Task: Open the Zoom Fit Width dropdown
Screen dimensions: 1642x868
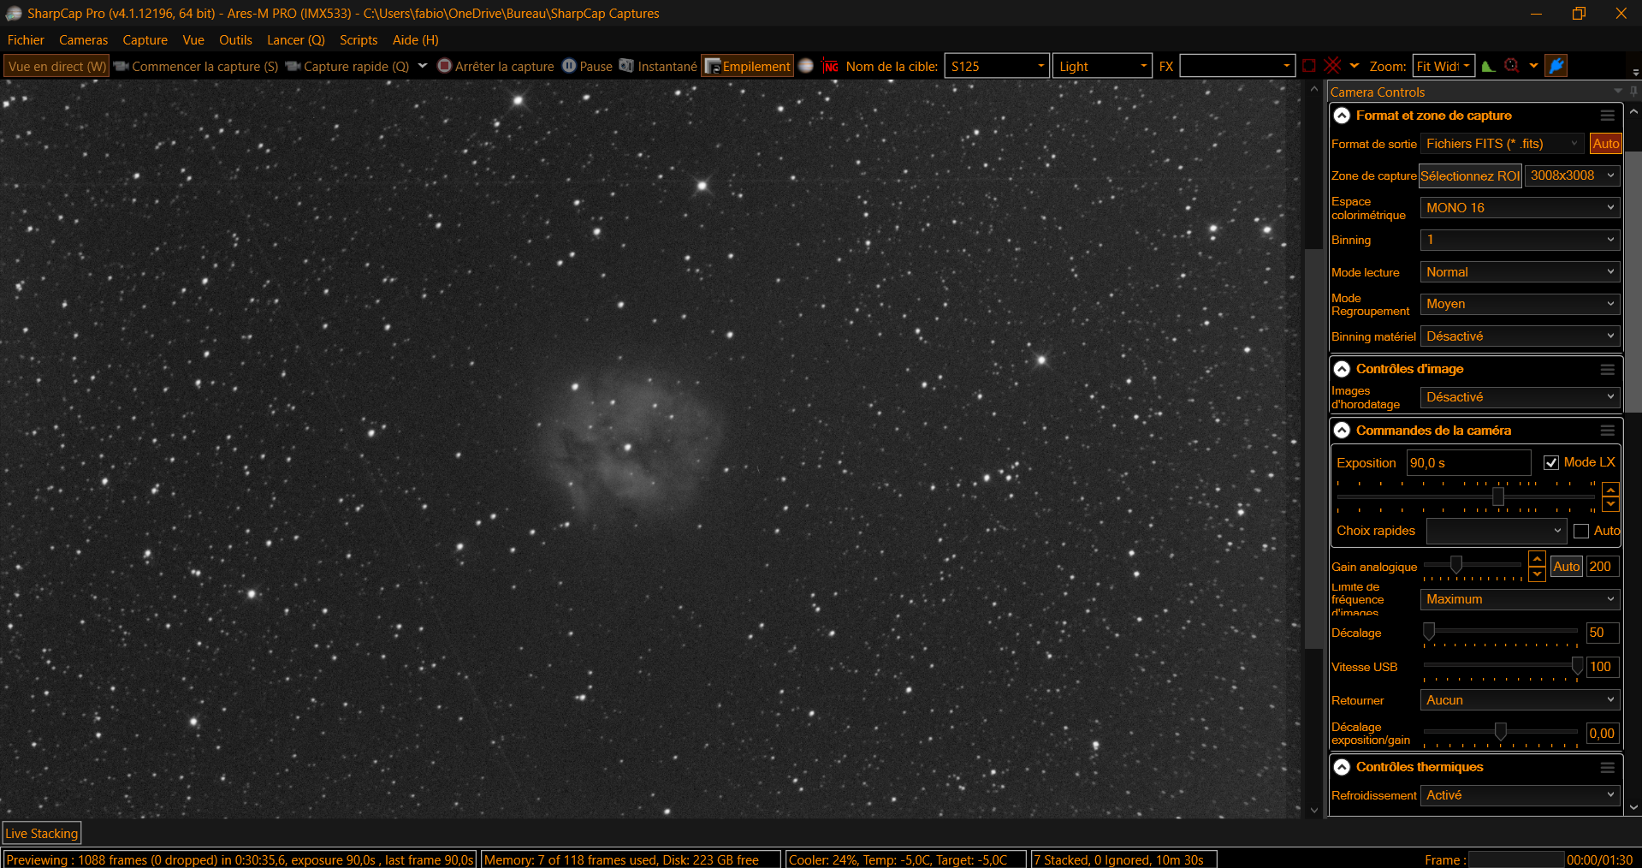Action: coord(1443,66)
